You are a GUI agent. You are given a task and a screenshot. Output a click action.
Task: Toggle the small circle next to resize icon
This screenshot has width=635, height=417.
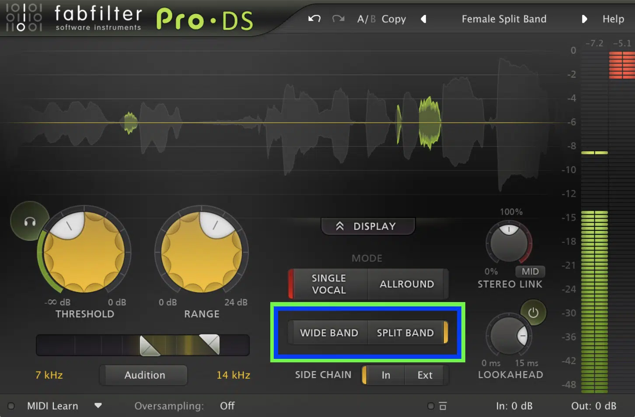[431, 406]
